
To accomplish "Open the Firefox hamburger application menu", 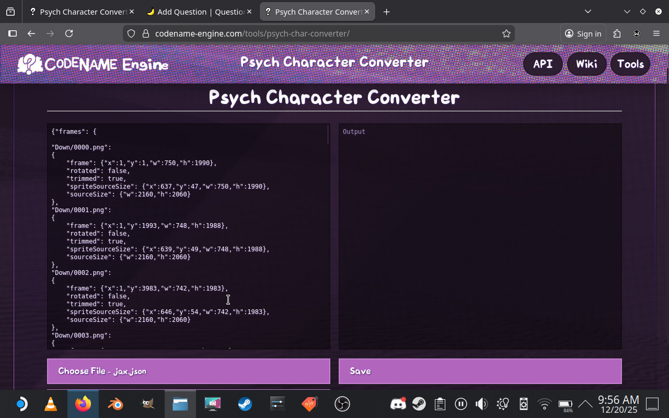I will click(x=656, y=33).
